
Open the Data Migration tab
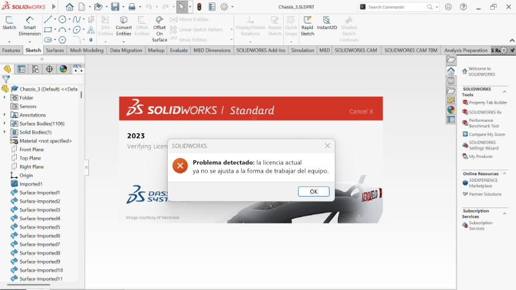coord(126,50)
